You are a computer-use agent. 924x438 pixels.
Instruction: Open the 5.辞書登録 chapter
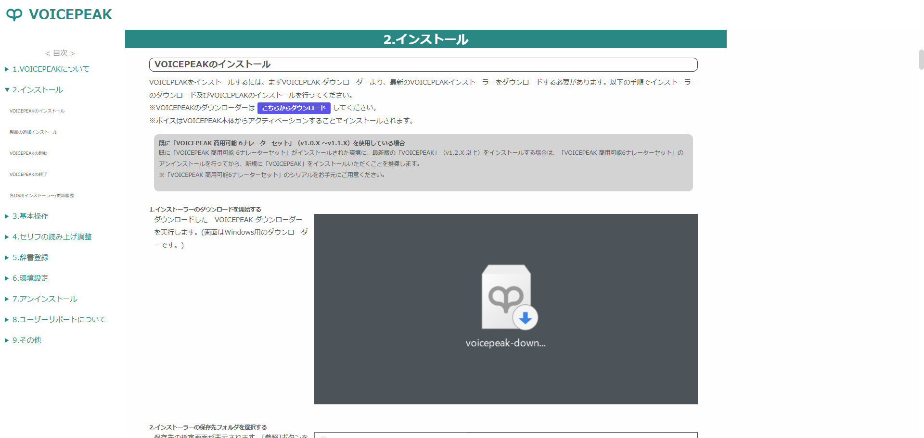[30, 258]
